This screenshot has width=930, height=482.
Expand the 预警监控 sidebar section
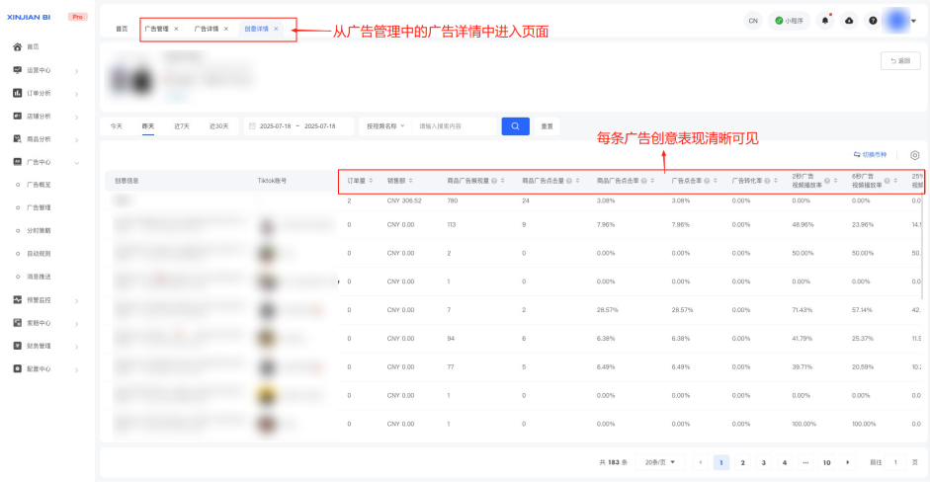(x=76, y=300)
